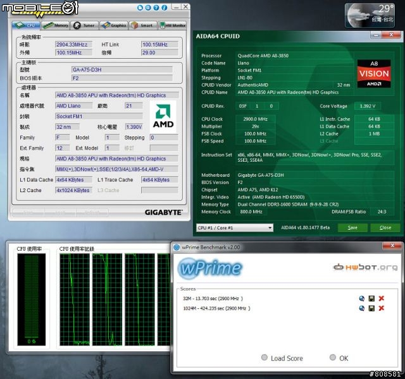
Task: Open the Tuner tab
Action: pyautogui.click(x=84, y=25)
